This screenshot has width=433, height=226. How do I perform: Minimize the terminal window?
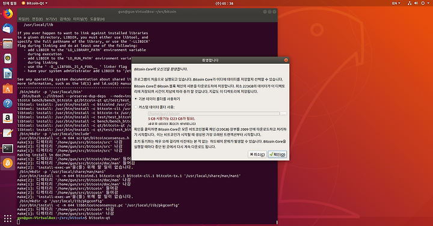265,12
